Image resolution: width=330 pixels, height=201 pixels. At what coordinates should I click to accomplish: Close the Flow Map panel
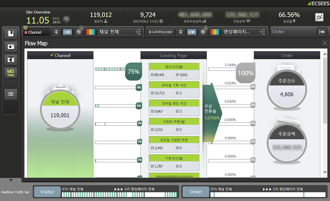325,43
